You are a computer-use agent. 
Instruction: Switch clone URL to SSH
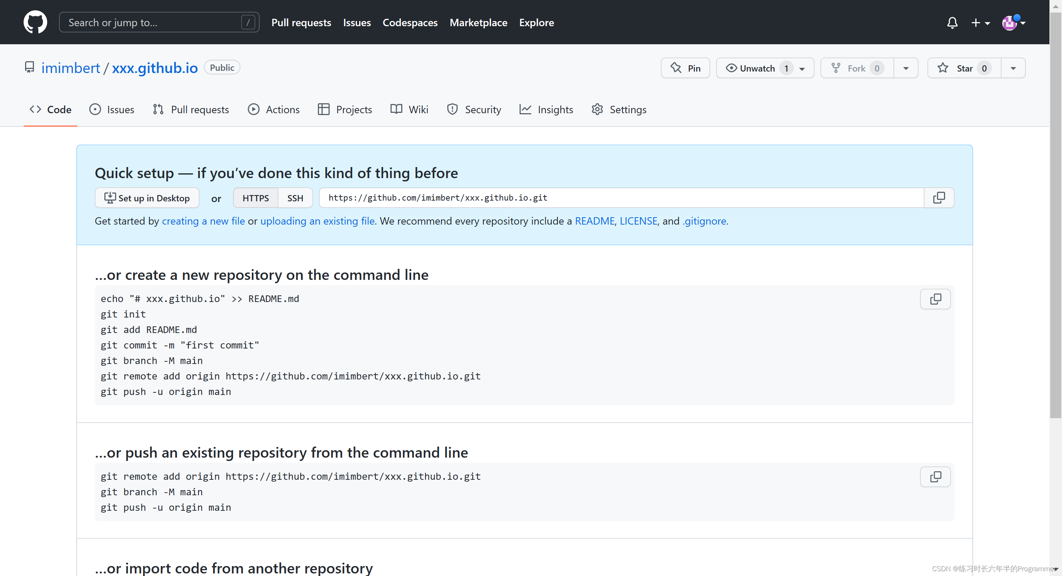[x=295, y=198]
